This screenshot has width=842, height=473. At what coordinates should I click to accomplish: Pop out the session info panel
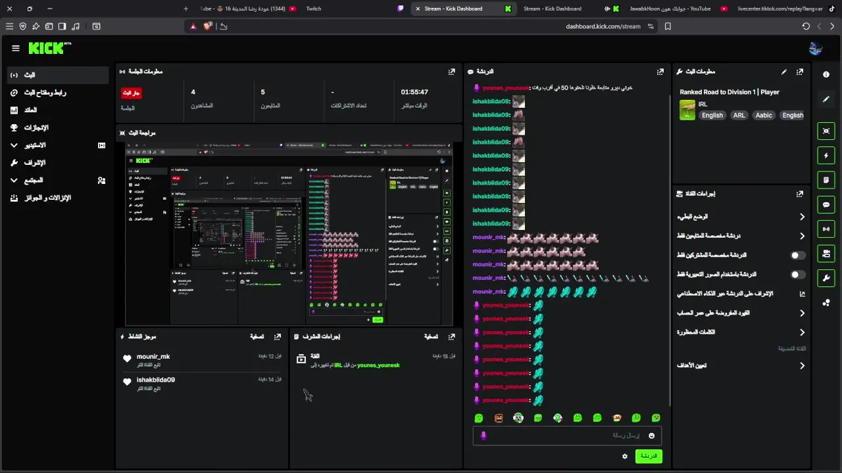pyautogui.click(x=452, y=72)
